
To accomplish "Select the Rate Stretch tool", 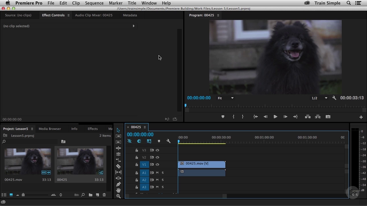I will (118, 160).
